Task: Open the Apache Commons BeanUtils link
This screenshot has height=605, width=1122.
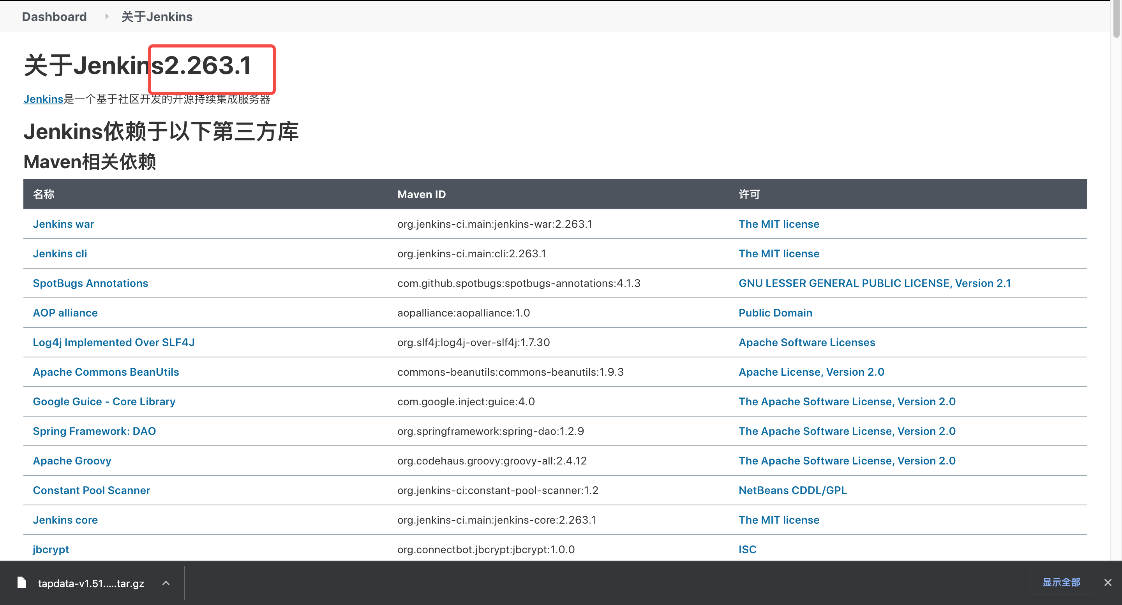Action: click(x=106, y=372)
